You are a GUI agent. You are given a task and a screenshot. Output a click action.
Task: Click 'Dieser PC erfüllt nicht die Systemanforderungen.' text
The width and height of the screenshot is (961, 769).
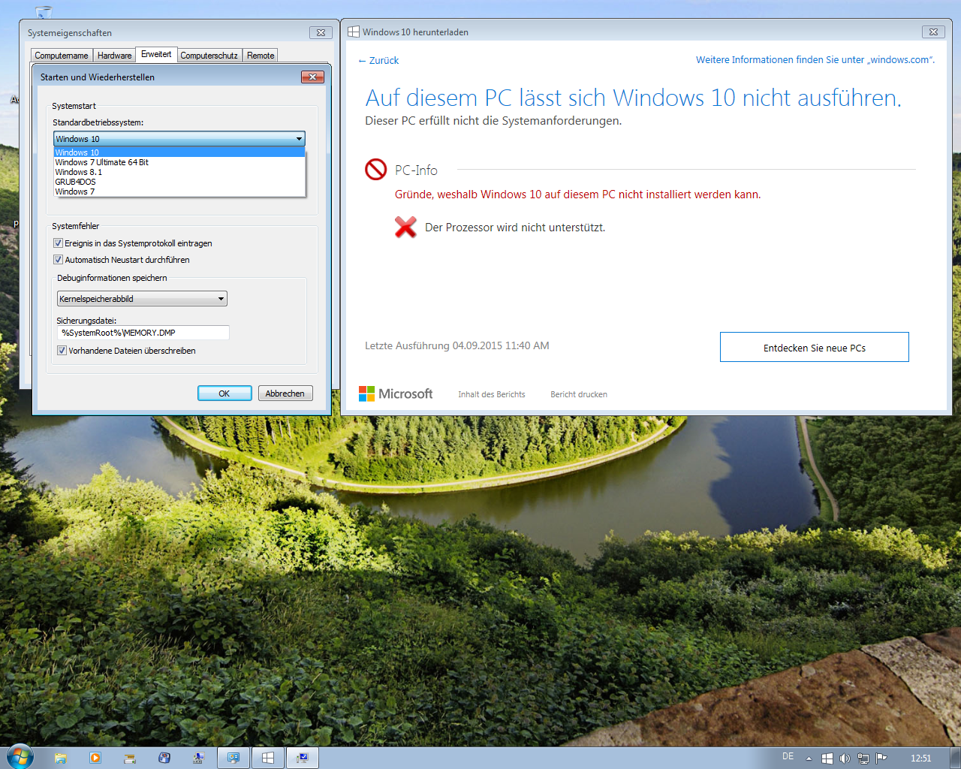(493, 121)
